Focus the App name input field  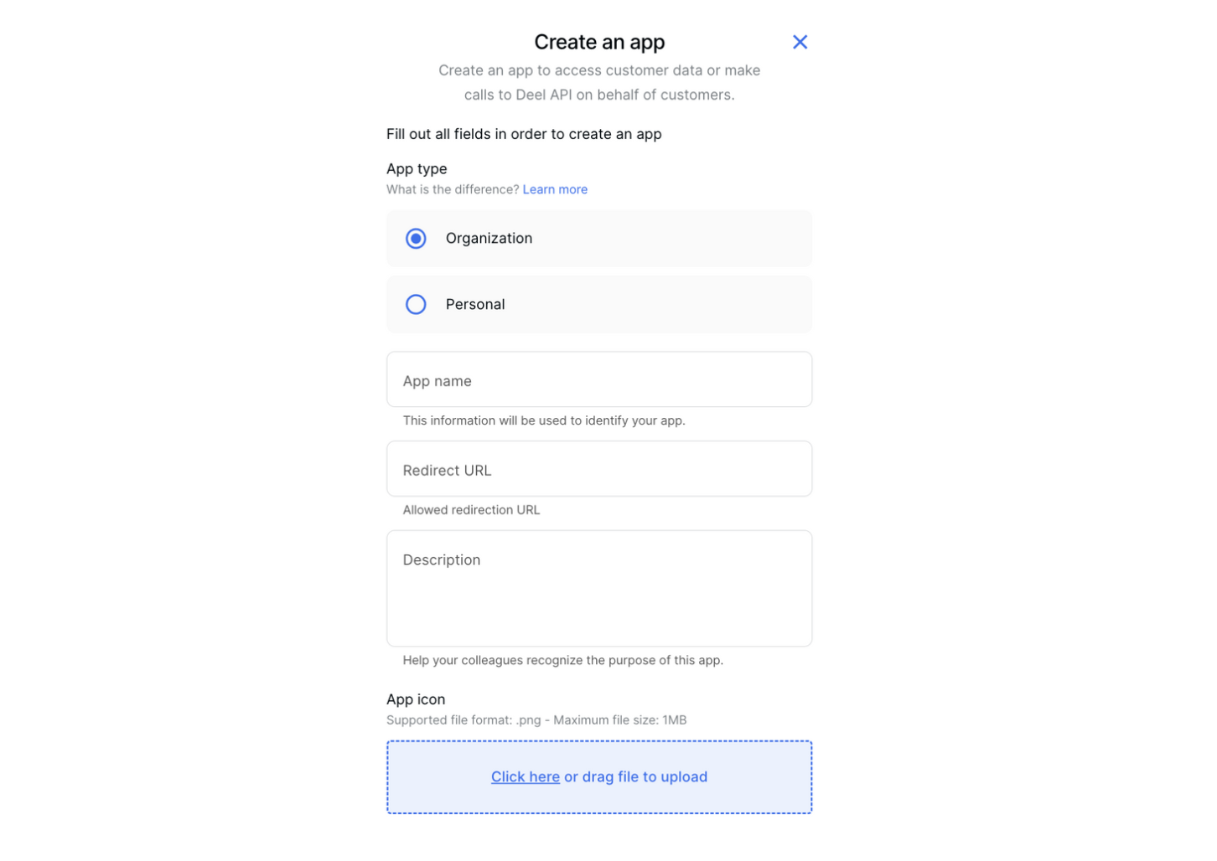[x=599, y=379]
